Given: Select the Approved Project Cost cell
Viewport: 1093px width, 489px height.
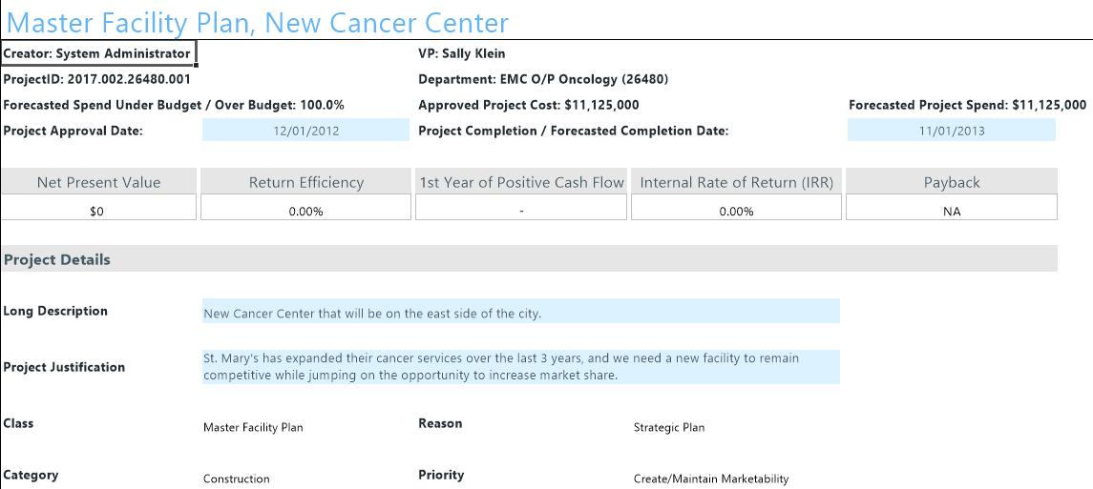Looking at the screenshot, I should pyautogui.click(x=529, y=105).
